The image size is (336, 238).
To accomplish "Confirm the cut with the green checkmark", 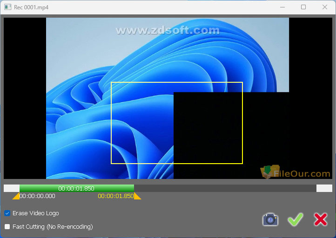I will click(296, 219).
